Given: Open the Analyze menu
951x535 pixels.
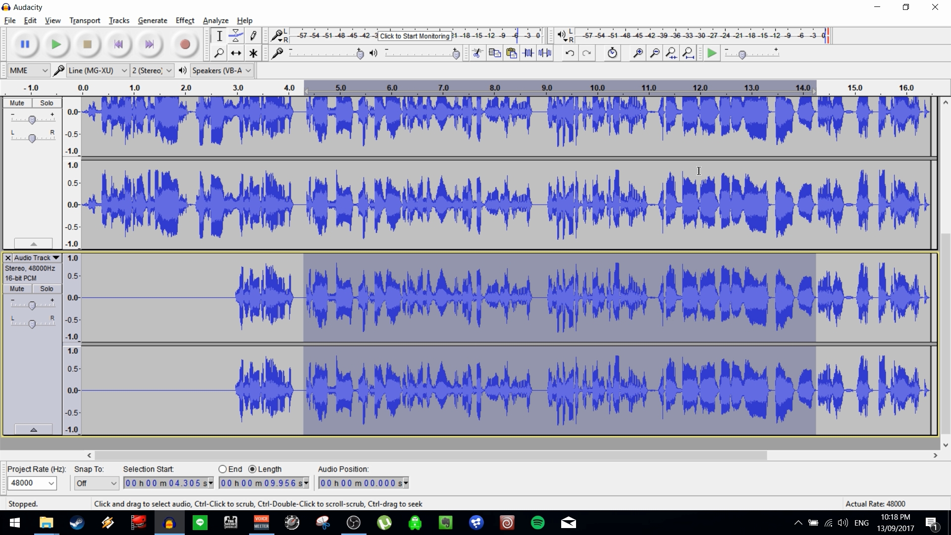Looking at the screenshot, I should pyautogui.click(x=215, y=20).
